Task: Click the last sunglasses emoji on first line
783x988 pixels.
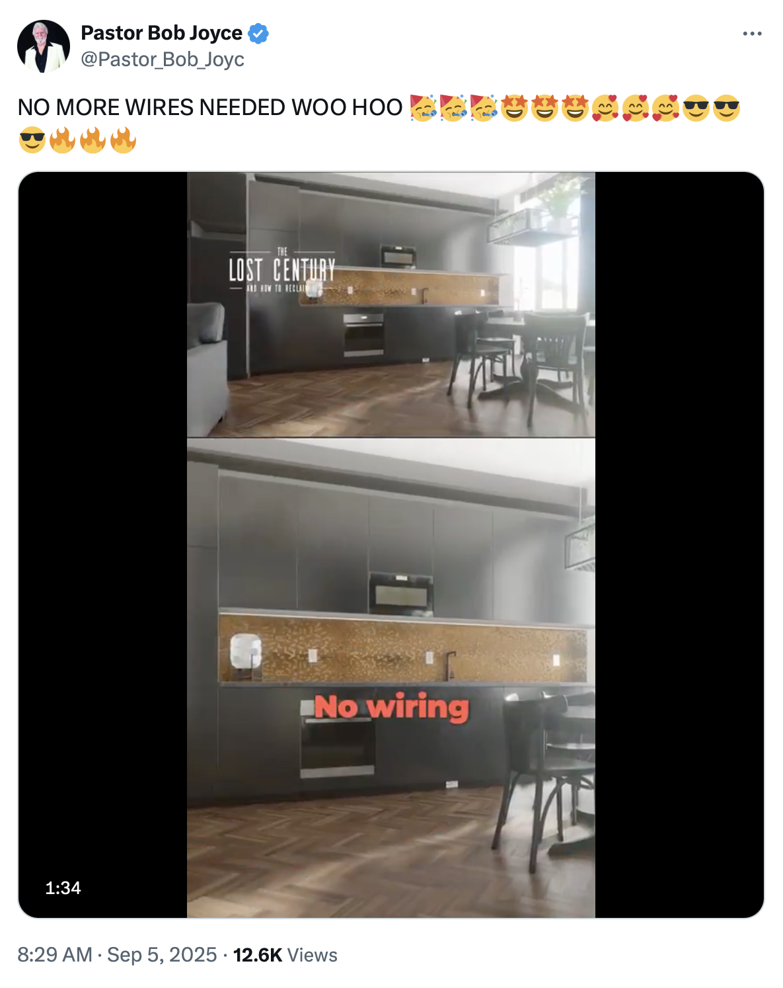Action: (x=726, y=108)
